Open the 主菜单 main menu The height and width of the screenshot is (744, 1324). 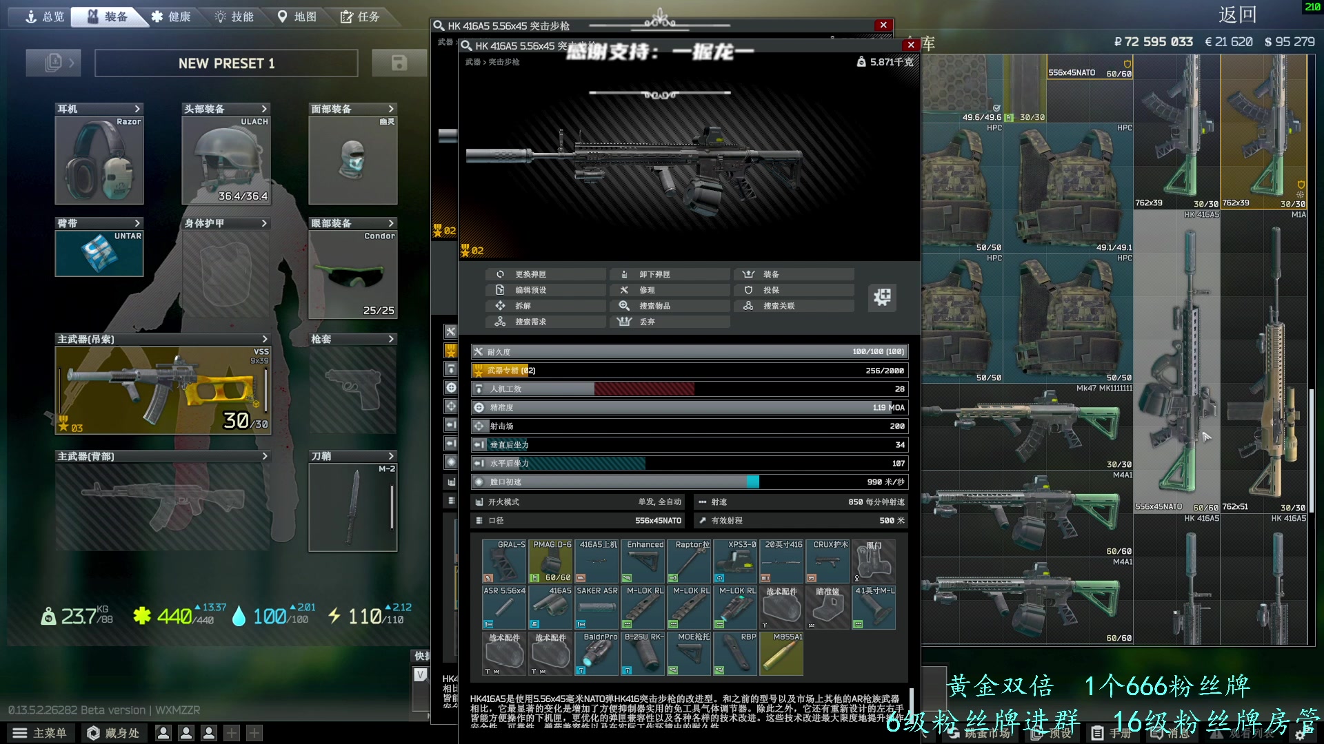click(x=40, y=733)
